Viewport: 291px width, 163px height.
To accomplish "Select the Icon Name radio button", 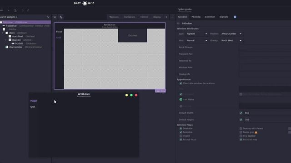I will point(181,100).
